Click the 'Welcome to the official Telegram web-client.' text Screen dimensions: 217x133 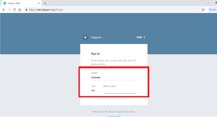point(114,112)
